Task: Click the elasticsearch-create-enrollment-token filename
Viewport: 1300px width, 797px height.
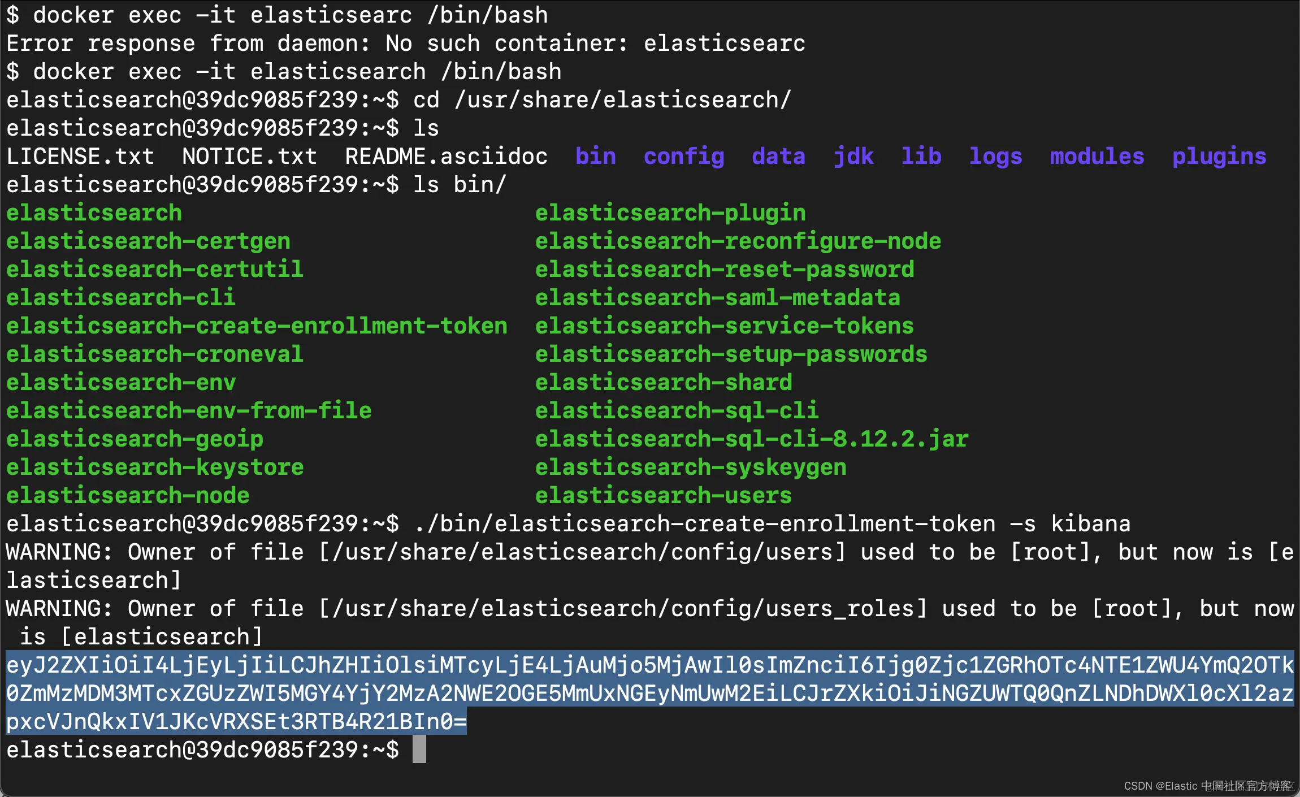Action: 257,326
